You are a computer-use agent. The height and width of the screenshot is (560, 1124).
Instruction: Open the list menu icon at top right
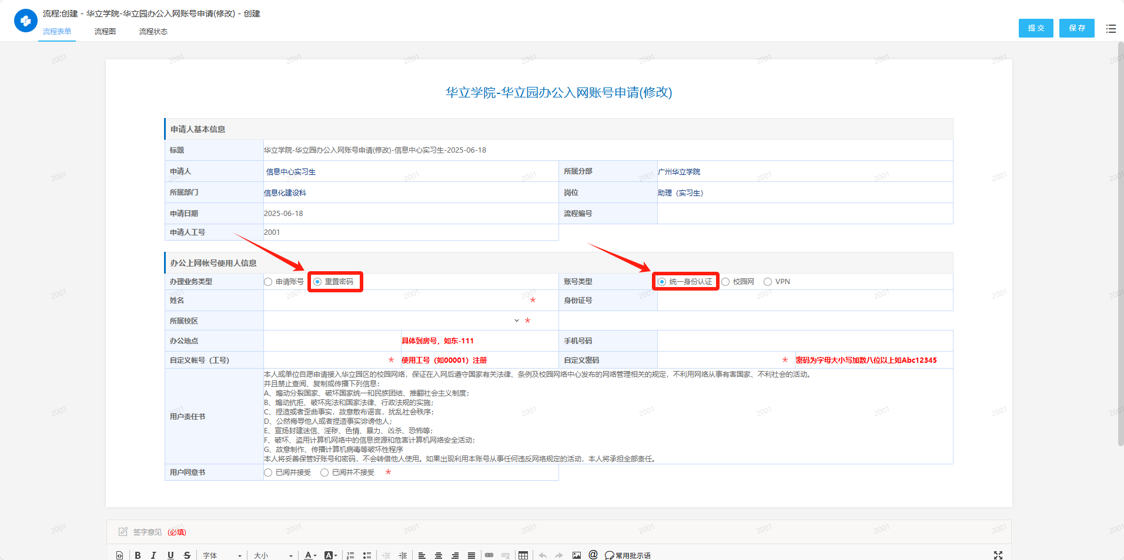click(x=1110, y=28)
